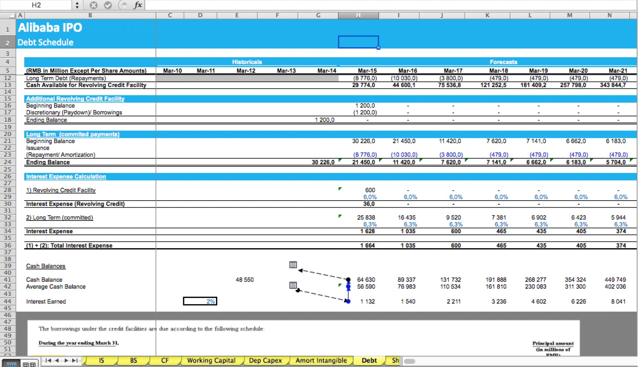Image resolution: width=638 pixels, height=367 pixels.
Task: Click Mar-17 long term rate 6,3%
Action: (x=456, y=225)
